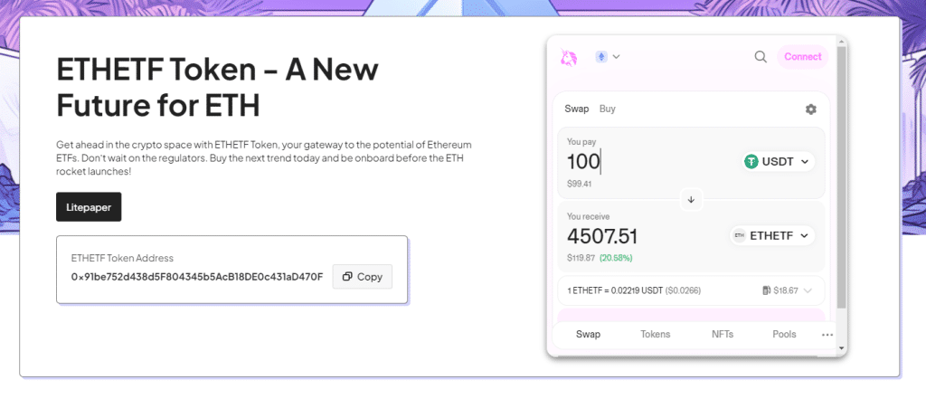Click the Uniswap unicorn logo
The width and height of the screenshot is (926, 399).
(569, 57)
